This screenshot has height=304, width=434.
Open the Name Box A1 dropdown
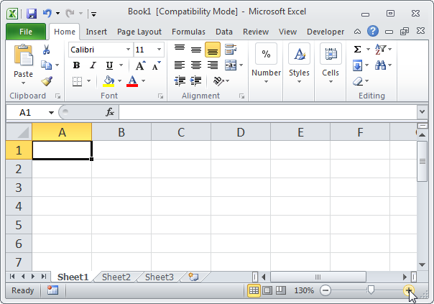tap(51, 112)
